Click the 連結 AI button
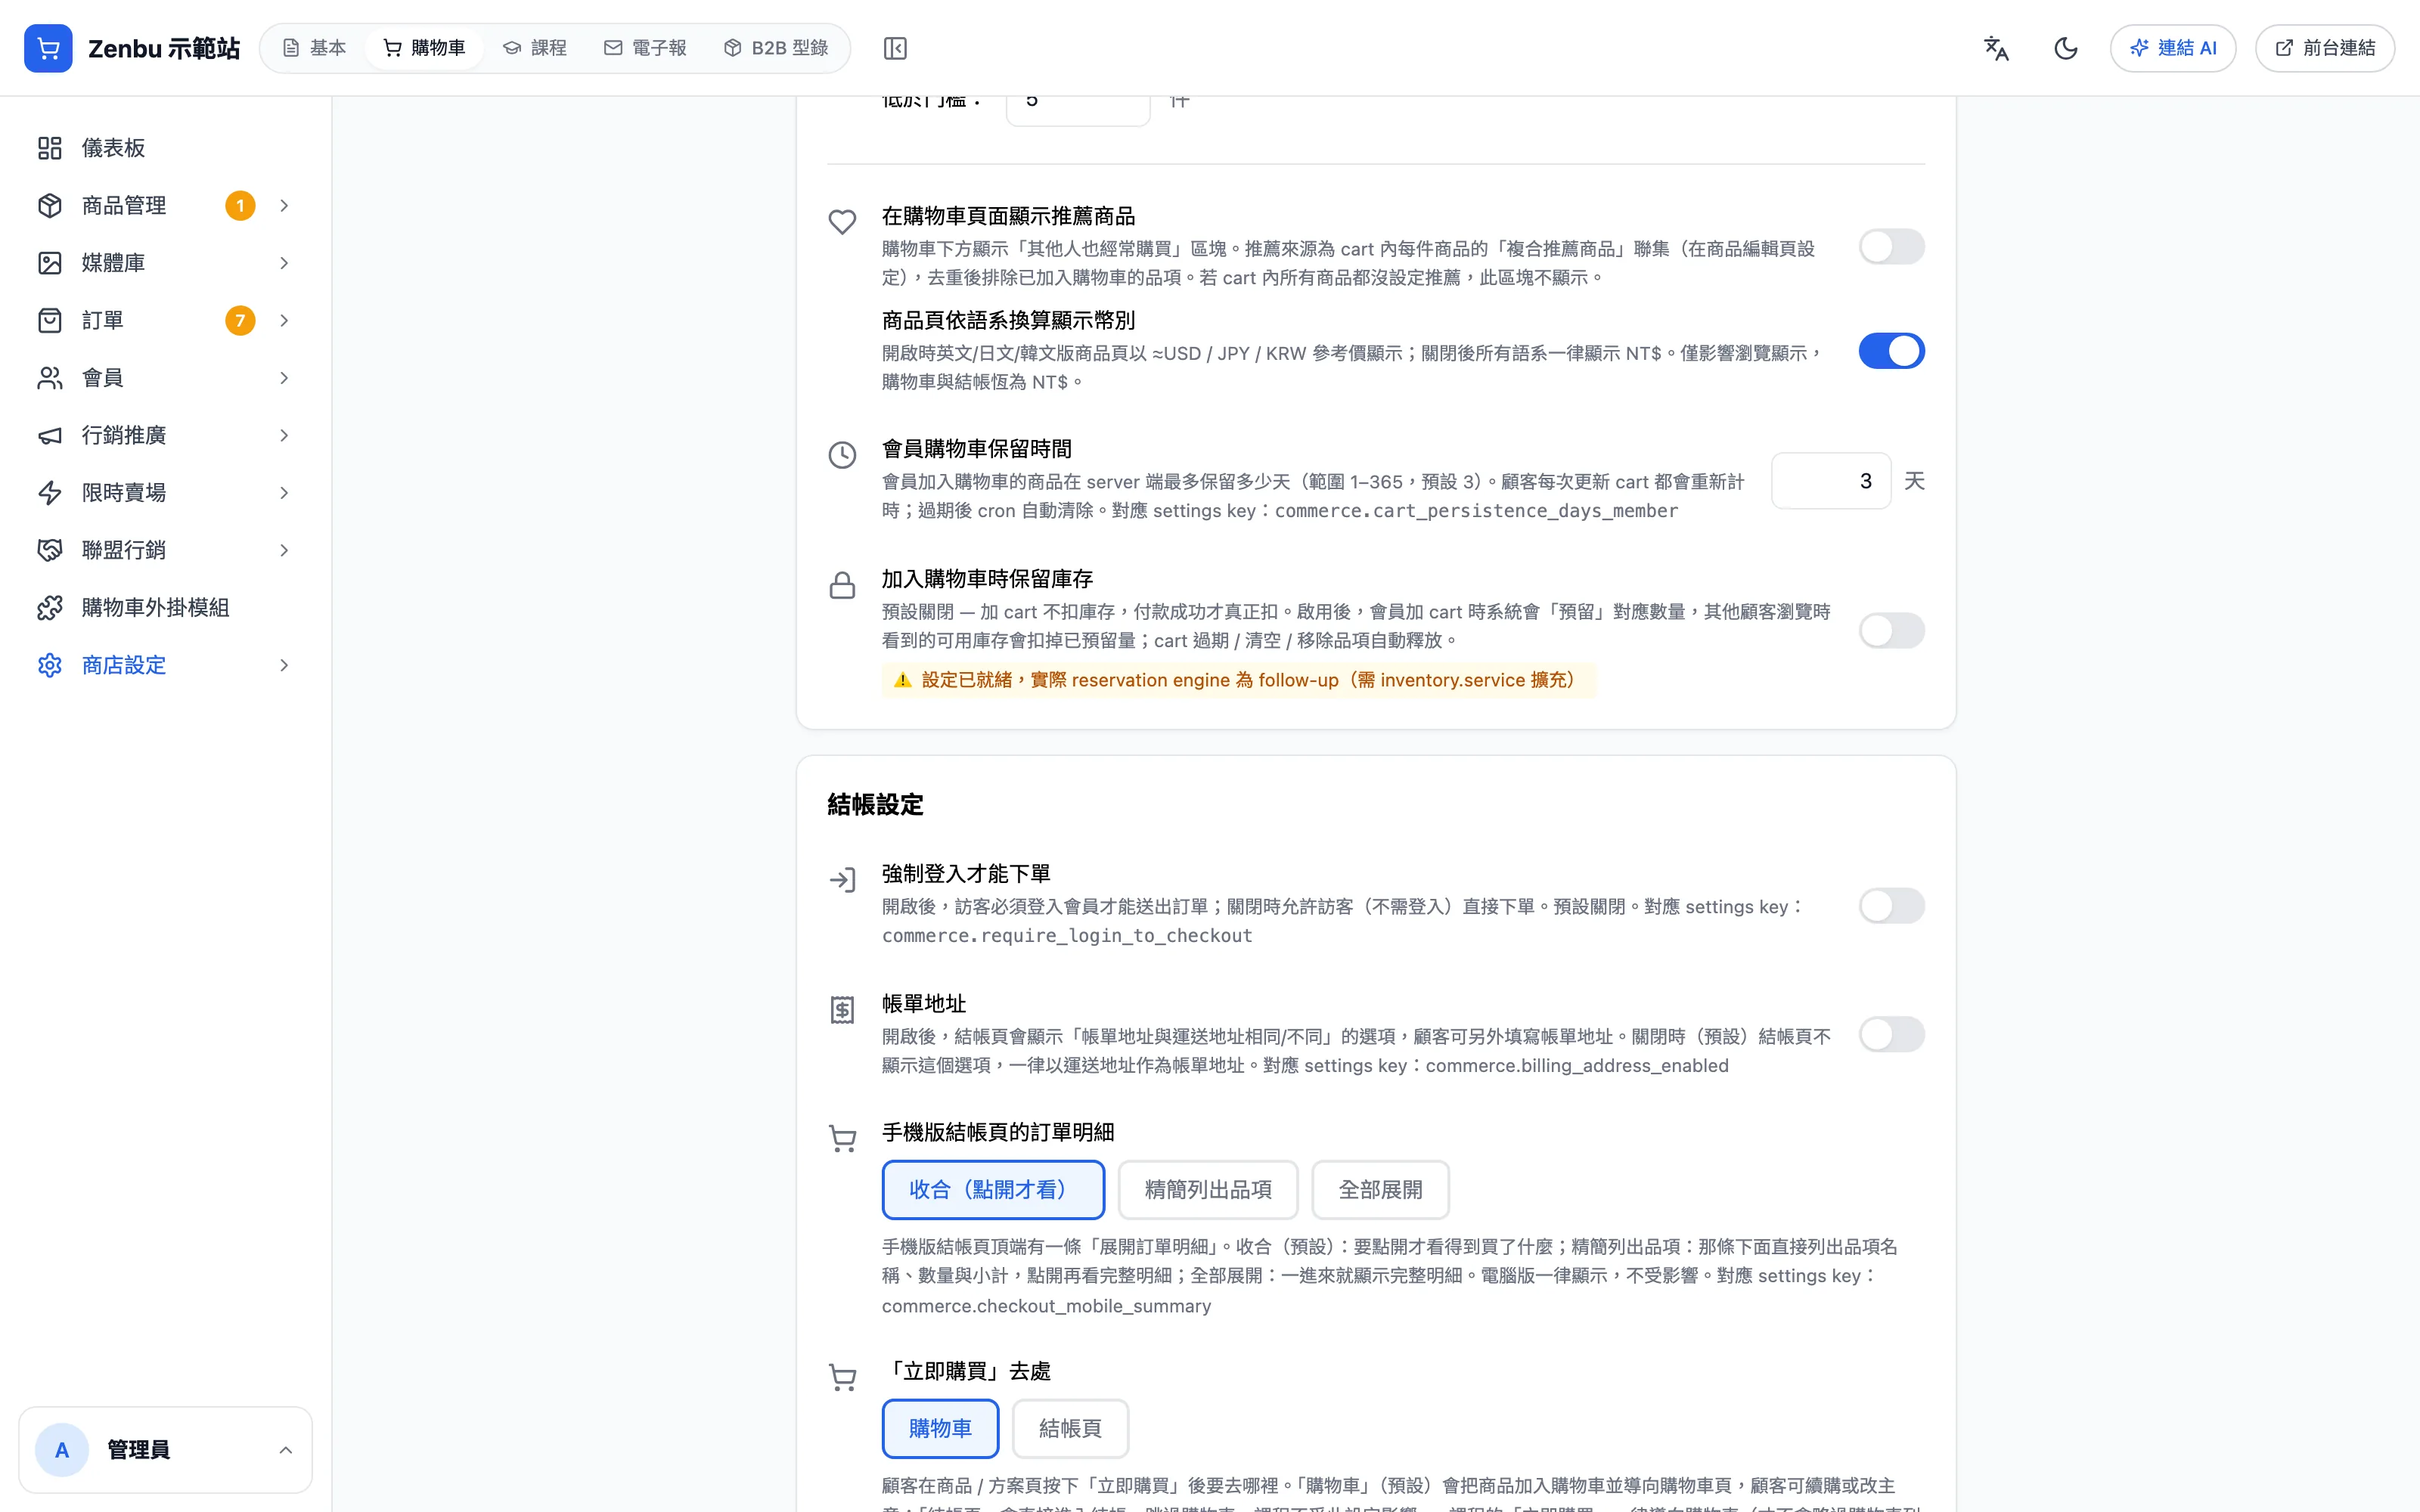Image resolution: width=2420 pixels, height=1512 pixels. click(x=2173, y=48)
